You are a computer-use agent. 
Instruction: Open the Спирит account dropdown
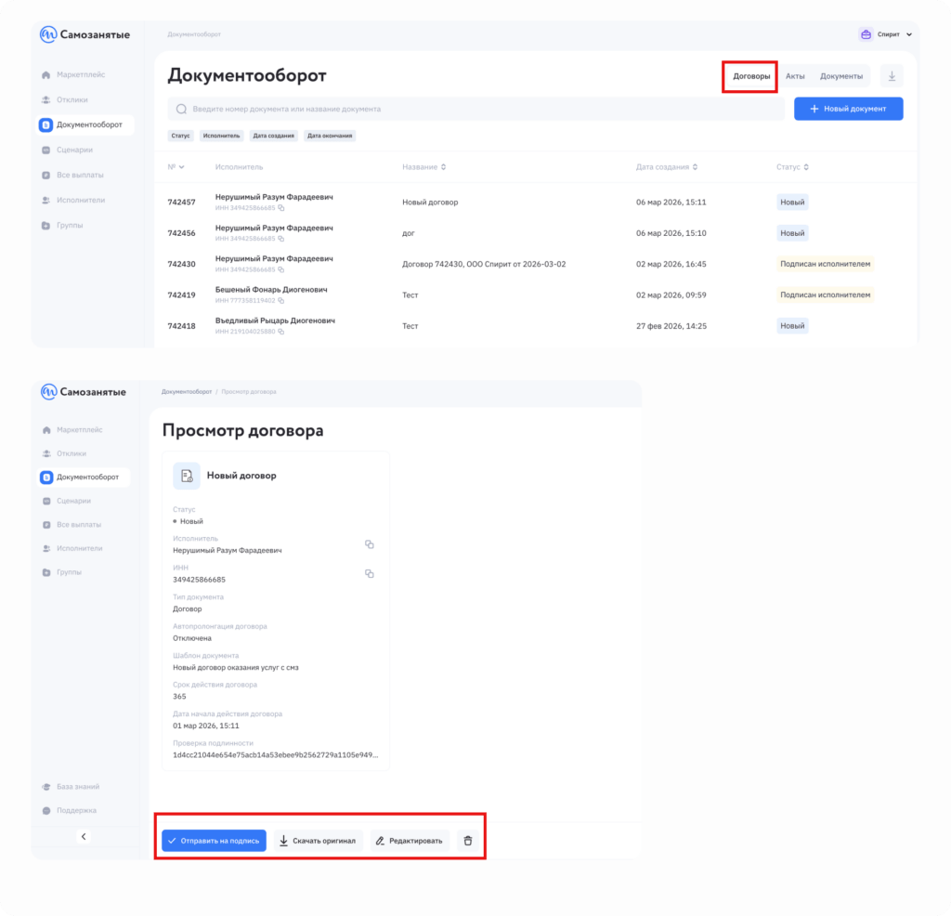coord(886,34)
